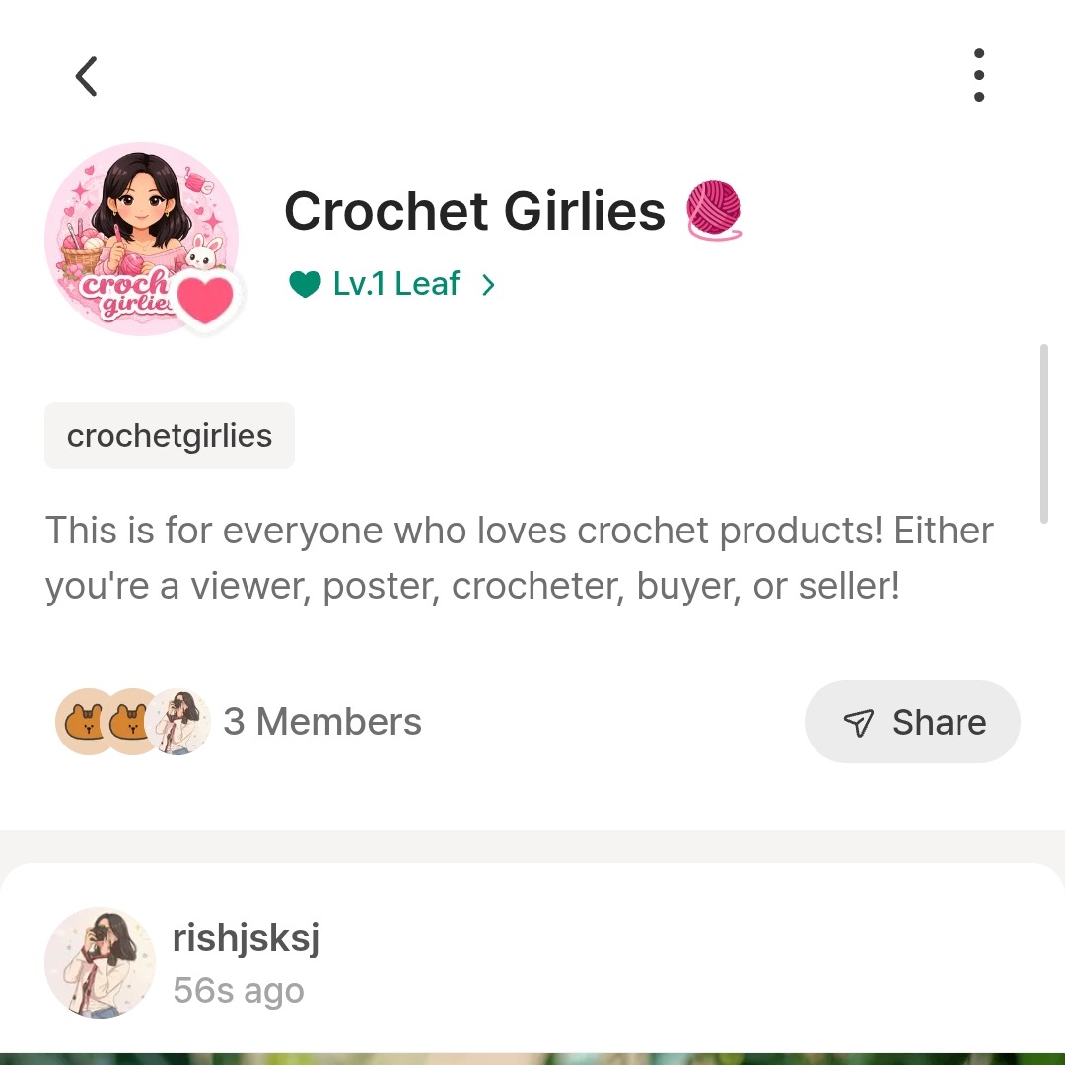Click the Crochet Girlies group title

[474, 210]
